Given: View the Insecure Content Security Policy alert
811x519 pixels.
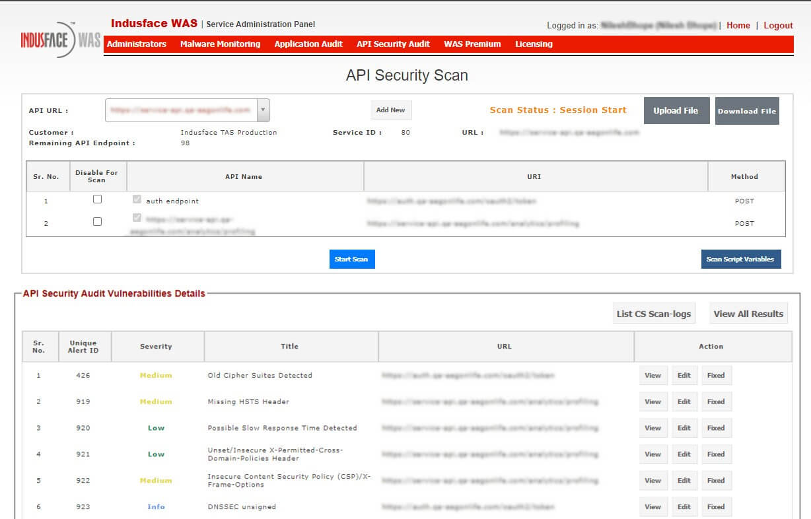Looking at the screenshot, I should (653, 481).
